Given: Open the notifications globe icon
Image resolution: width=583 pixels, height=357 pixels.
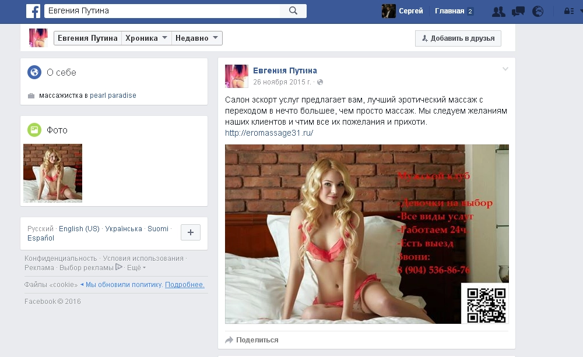Looking at the screenshot, I should (x=538, y=11).
